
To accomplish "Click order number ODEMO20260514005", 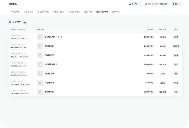I will [19, 75].
